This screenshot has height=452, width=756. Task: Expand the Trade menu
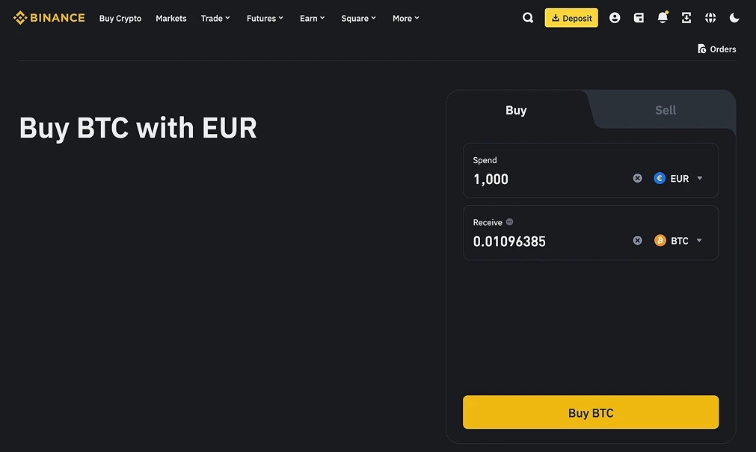coord(215,18)
